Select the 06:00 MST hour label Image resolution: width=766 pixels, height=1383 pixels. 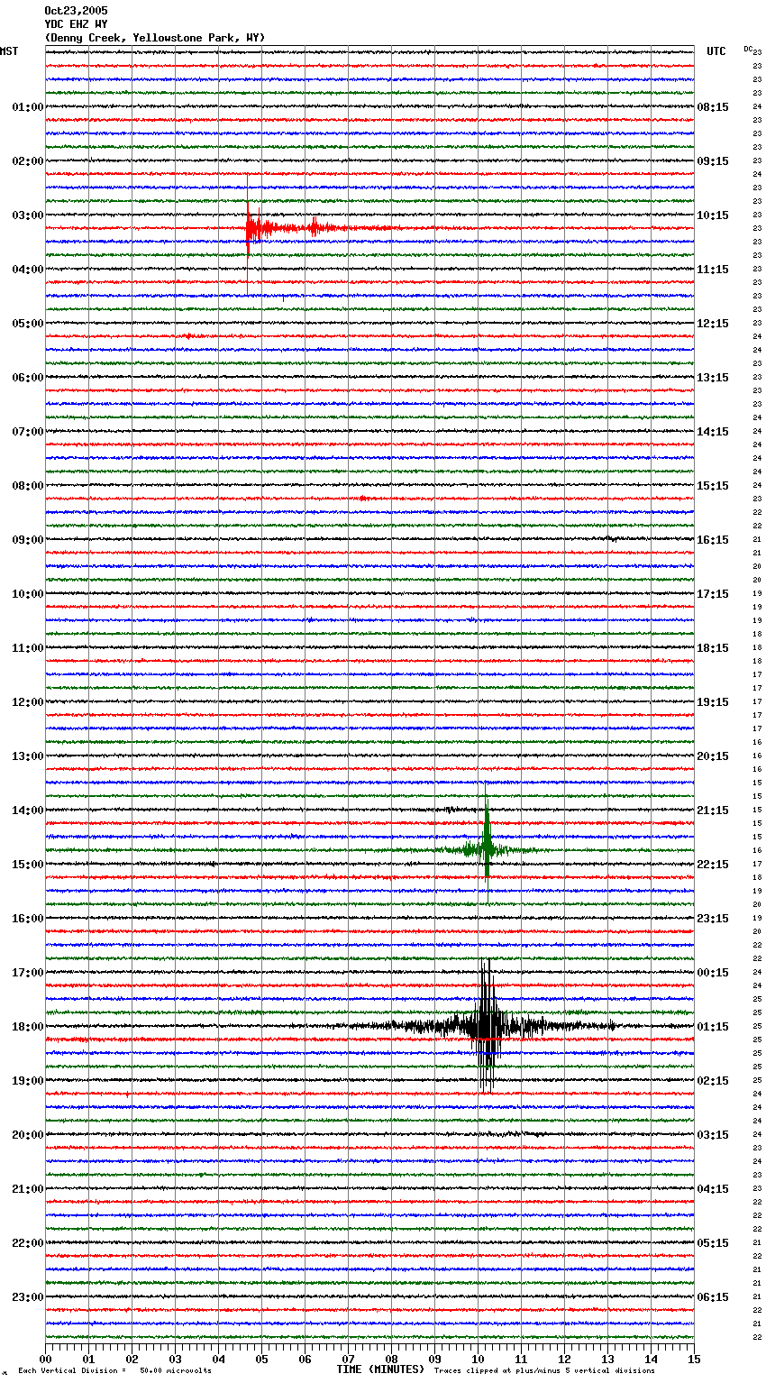[x=28, y=378]
